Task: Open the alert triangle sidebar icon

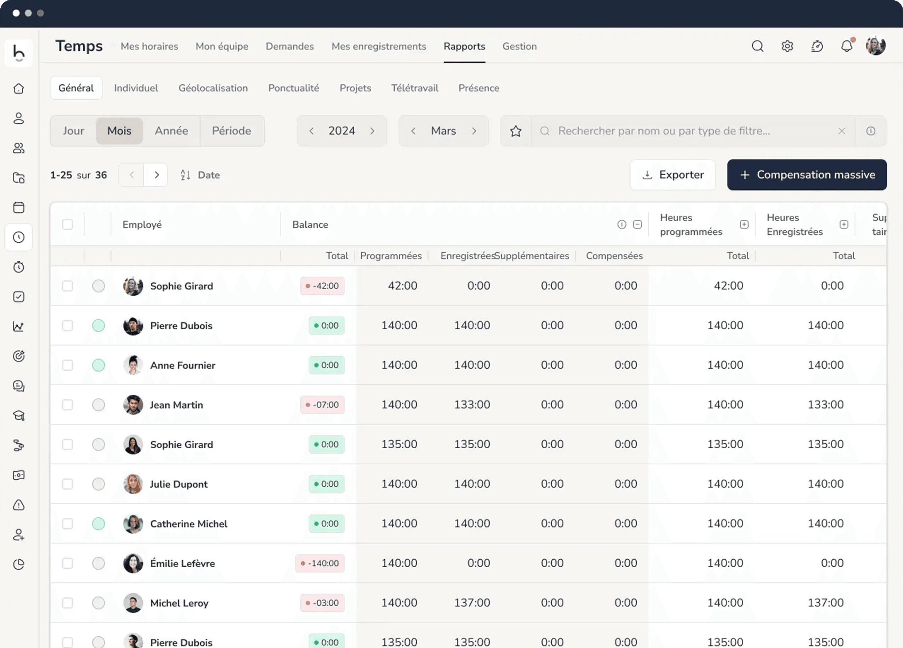Action: pos(19,505)
